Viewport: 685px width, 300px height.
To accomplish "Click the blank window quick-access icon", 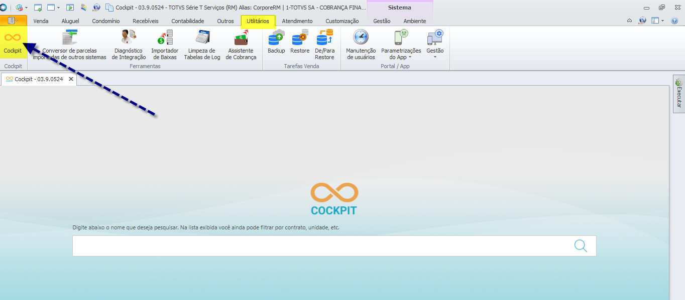I will pyautogui.click(x=51, y=8).
